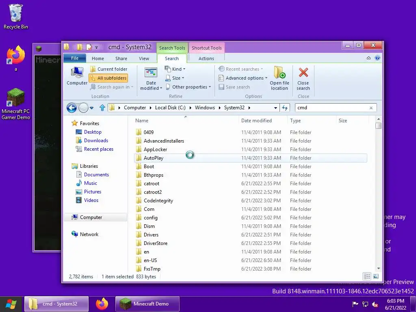This screenshot has width=416, height=312.
Task: Select the CodeIntegrity folder
Action: (158, 201)
